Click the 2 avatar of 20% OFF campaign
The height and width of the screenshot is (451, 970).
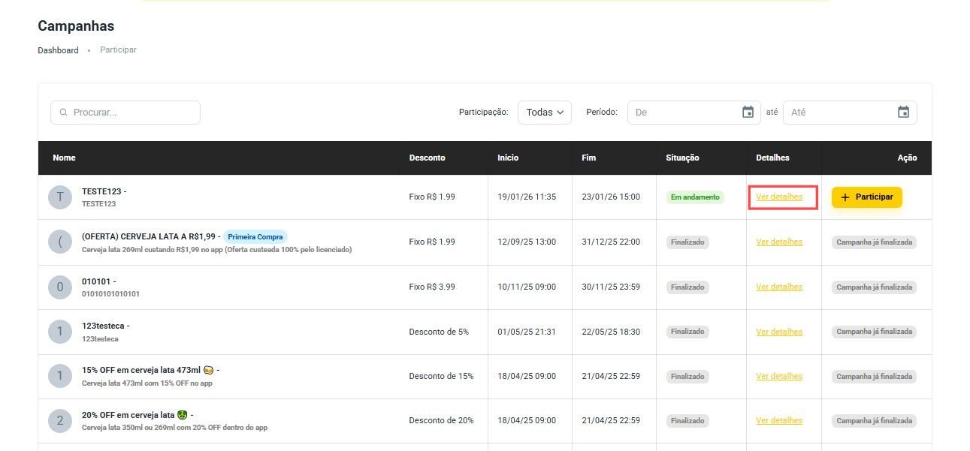60,421
